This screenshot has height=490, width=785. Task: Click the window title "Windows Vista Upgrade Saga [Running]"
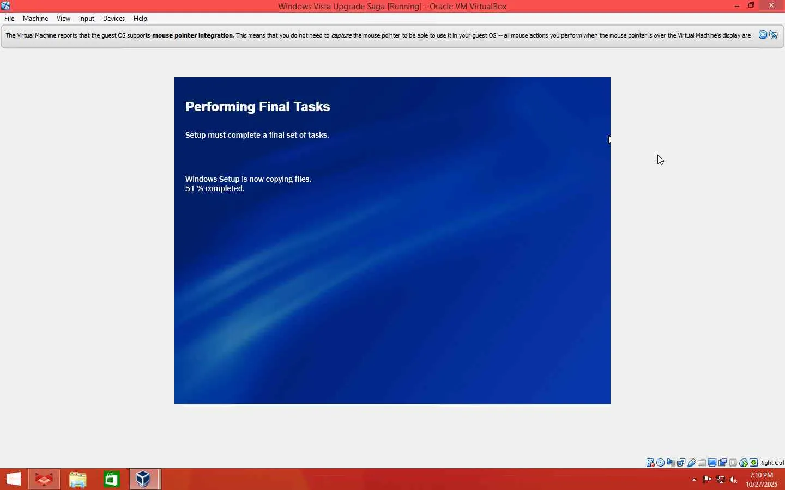click(350, 7)
